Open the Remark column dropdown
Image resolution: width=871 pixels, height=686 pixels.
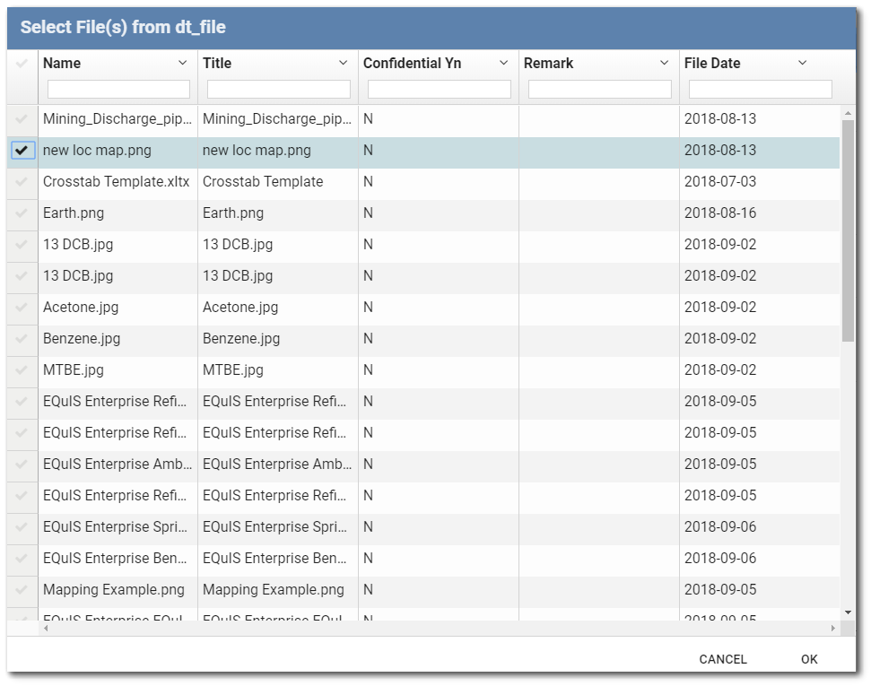click(662, 63)
